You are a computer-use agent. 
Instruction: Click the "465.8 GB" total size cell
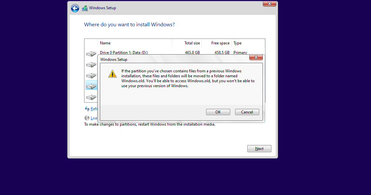(x=192, y=52)
